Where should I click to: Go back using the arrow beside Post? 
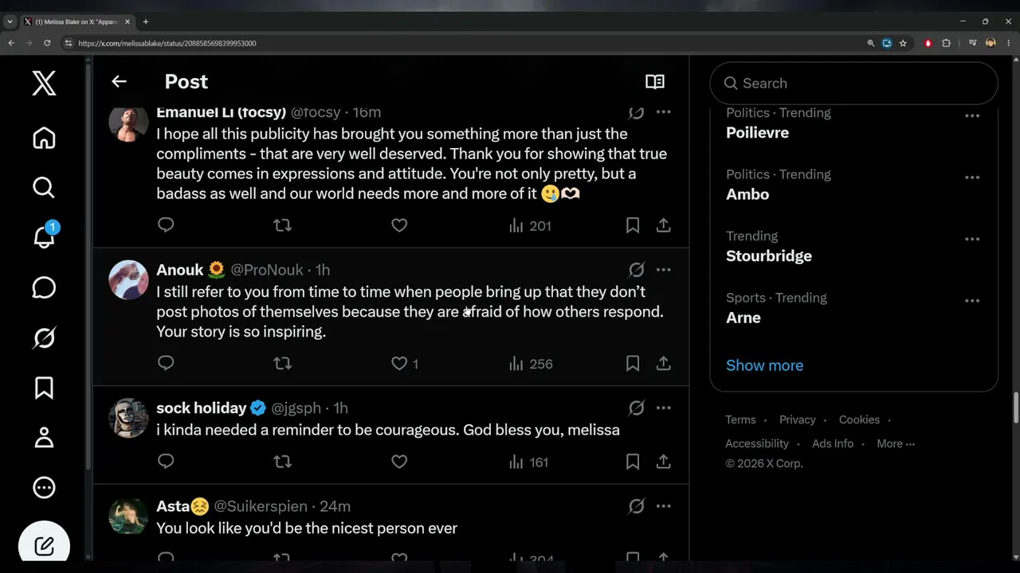coord(119,81)
